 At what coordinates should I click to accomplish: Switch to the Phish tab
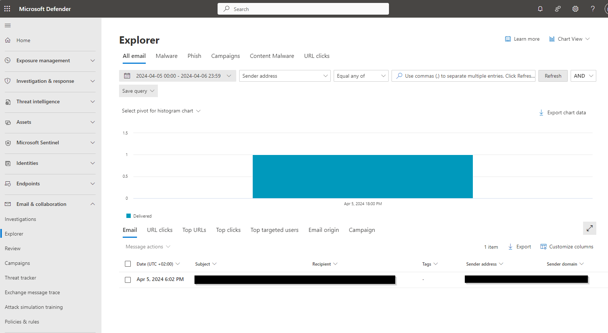tap(194, 56)
